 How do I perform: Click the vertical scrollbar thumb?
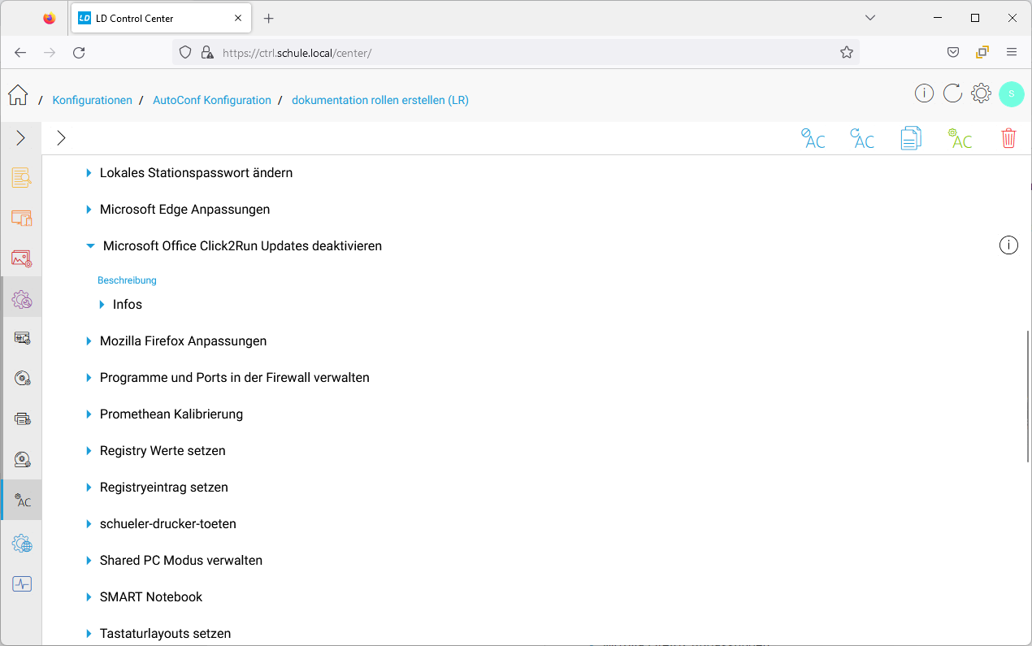click(x=1028, y=395)
